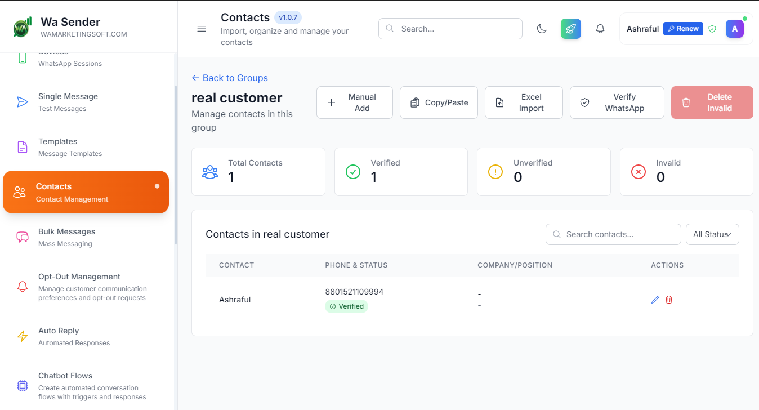The width and height of the screenshot is (759, 410).
Task: Open Devices WhatsApp Sessions section
Action: coord(62,57)
